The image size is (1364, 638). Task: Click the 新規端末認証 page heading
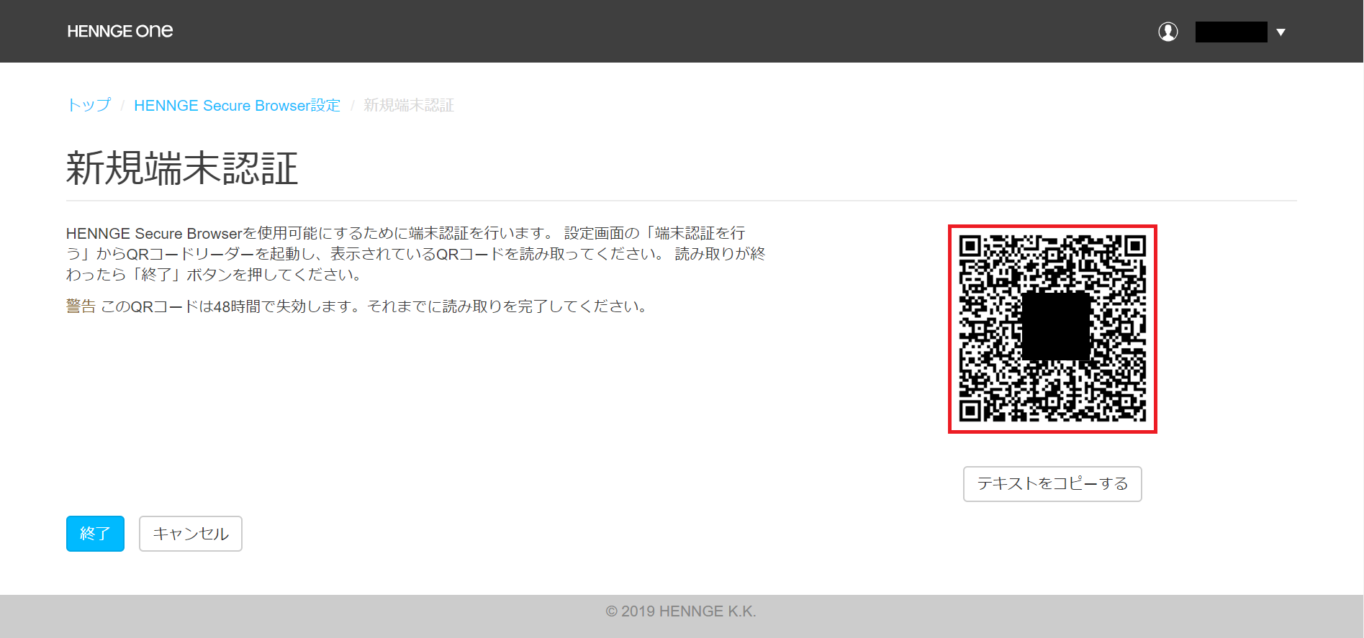tap(182, 168)
